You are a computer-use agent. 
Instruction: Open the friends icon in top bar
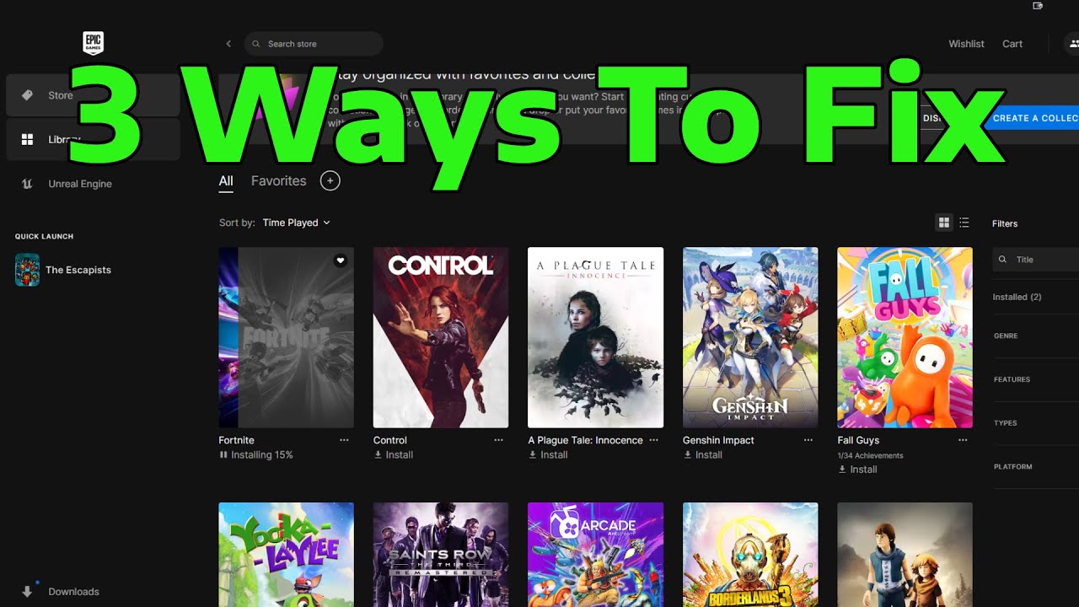point(1072,44)
